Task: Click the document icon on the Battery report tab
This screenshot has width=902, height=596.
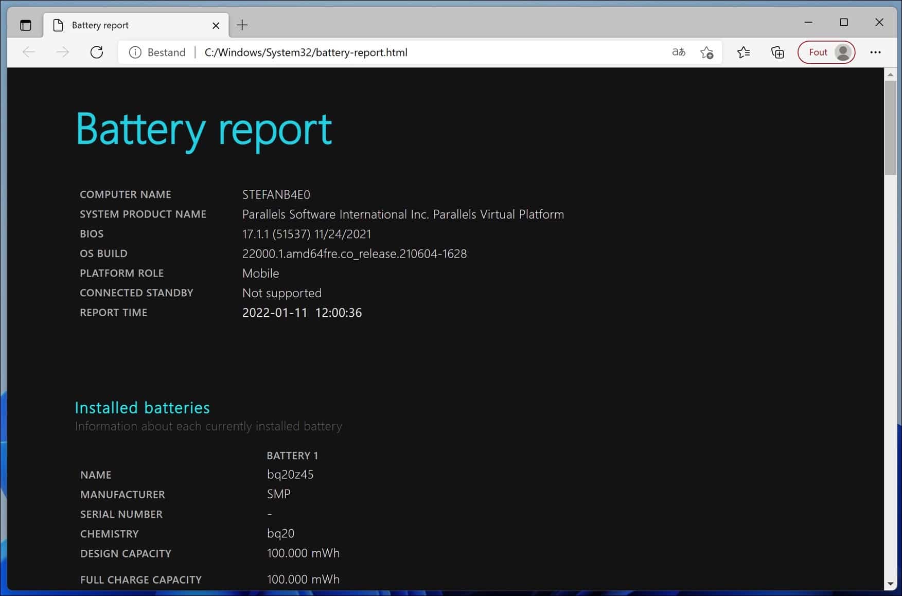Action: pyautogui.click(x=57, y=24)
